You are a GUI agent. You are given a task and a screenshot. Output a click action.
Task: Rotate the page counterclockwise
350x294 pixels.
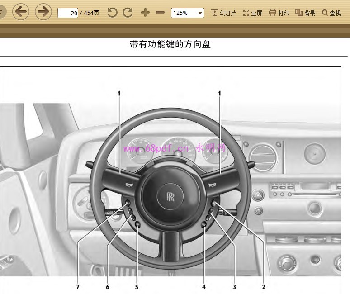pyautogui.click(x=112, y=13)
